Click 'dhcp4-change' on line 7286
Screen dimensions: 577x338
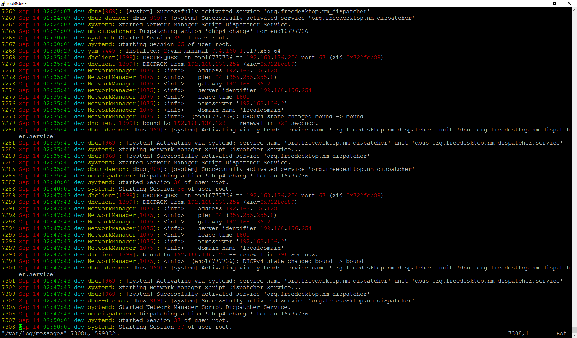(x=229, y=176)
